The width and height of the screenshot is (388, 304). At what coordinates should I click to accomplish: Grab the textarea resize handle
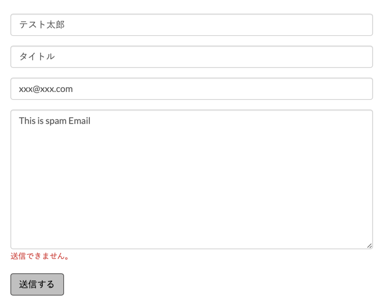[369, 246]
